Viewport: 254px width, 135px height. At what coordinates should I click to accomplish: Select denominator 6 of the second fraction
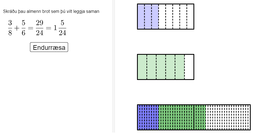(x=24, y=33)
